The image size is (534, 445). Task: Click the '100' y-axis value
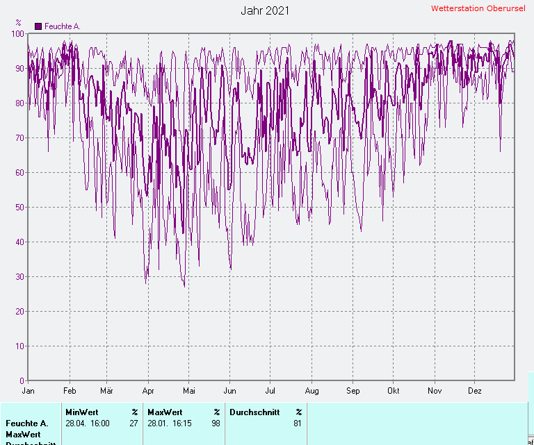point(17,33)
